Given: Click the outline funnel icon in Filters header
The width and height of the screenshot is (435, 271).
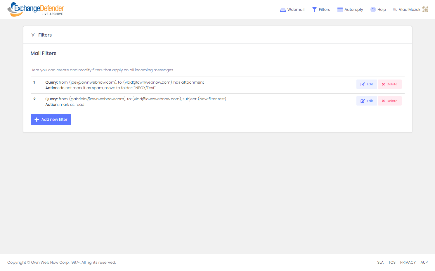Looking at the screenshot, I should (33, 35).
